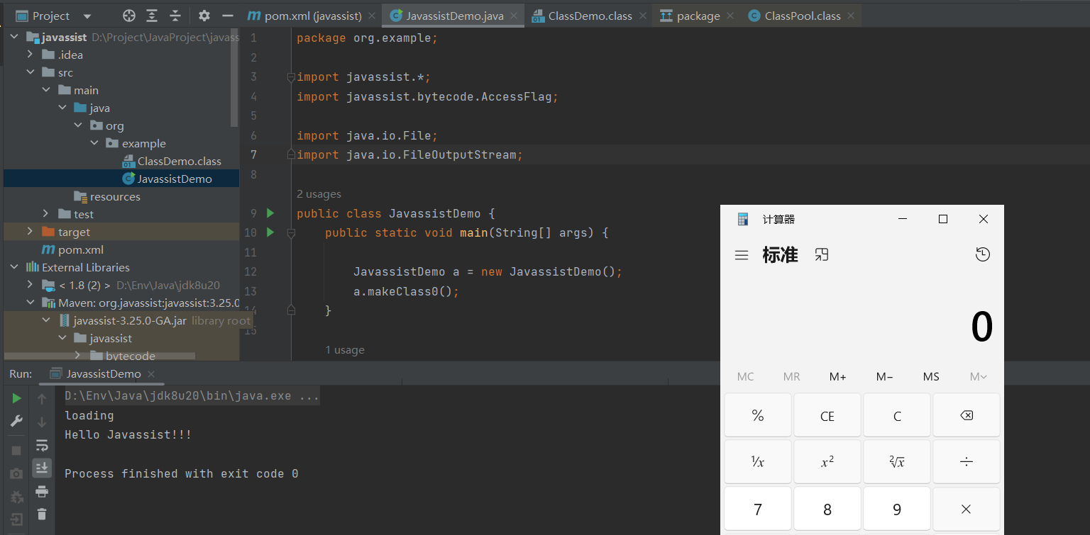The height and width of the screenshot is (535, 1090).
Task: Click the M+ memory add button
Action: pyautogui.click(x=838, y=377)
